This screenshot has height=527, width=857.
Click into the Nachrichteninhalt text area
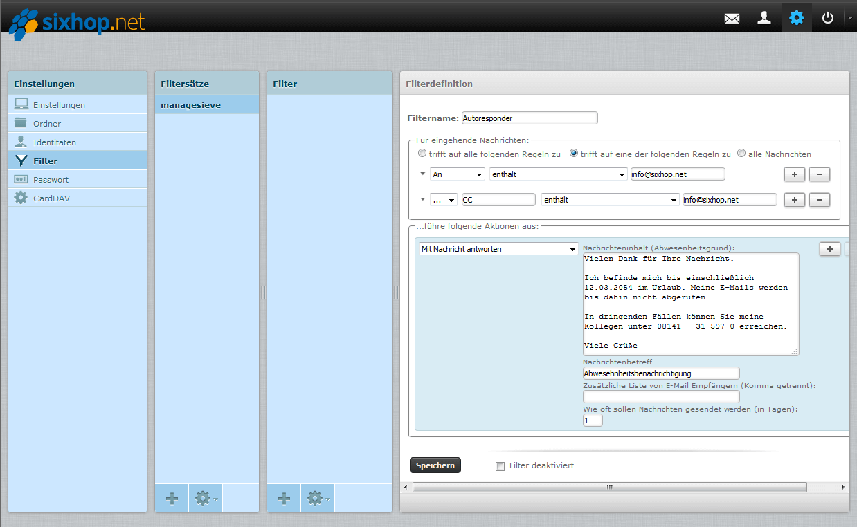point(691,304)
